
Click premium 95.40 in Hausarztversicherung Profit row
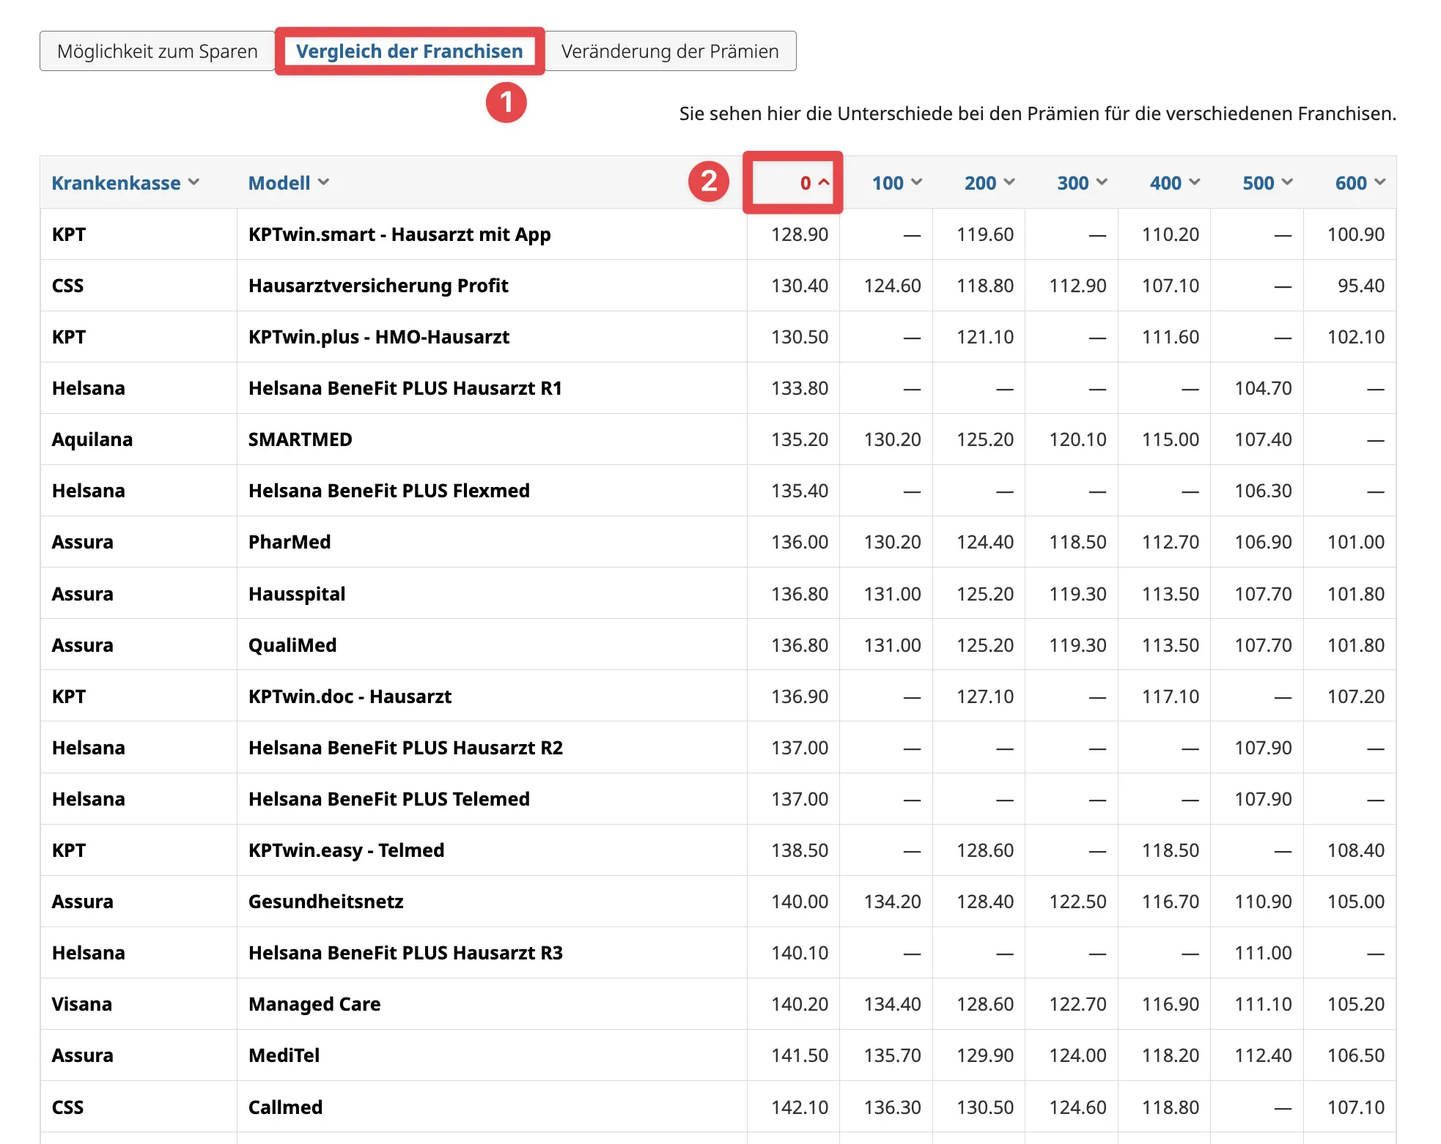point(1361,286)
